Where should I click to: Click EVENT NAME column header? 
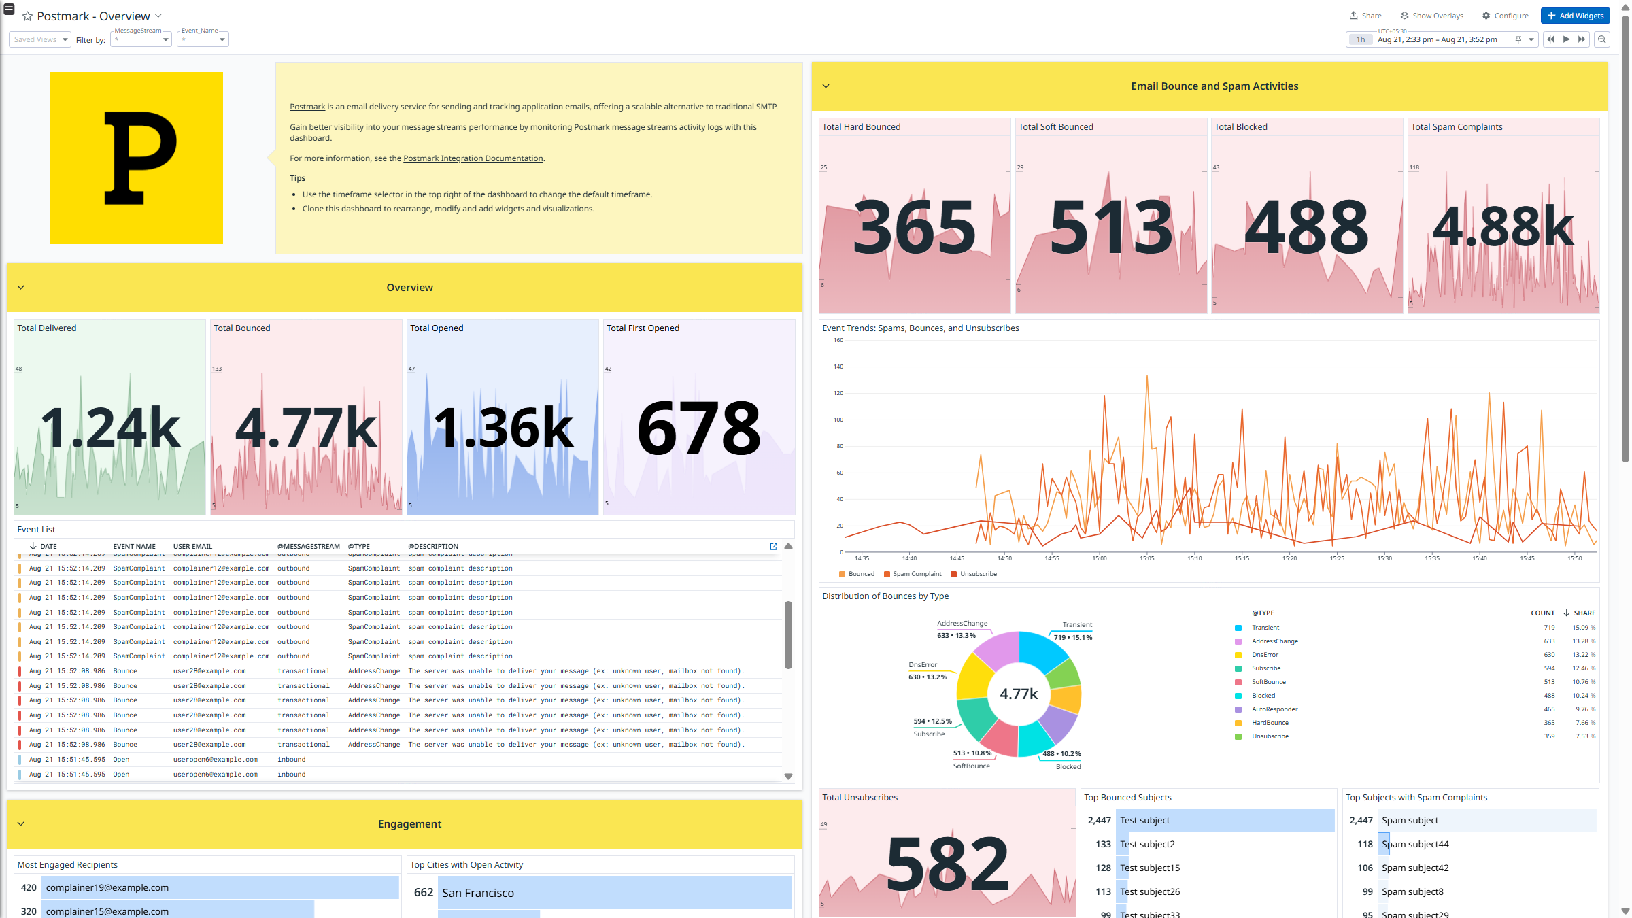coord(134,547)
